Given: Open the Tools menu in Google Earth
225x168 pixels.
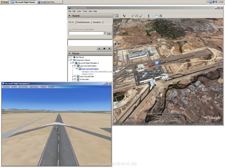Looking at the screenshot, I should [x=85, y=11].
